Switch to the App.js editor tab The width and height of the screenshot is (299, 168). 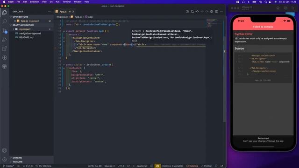pos(63,12)
